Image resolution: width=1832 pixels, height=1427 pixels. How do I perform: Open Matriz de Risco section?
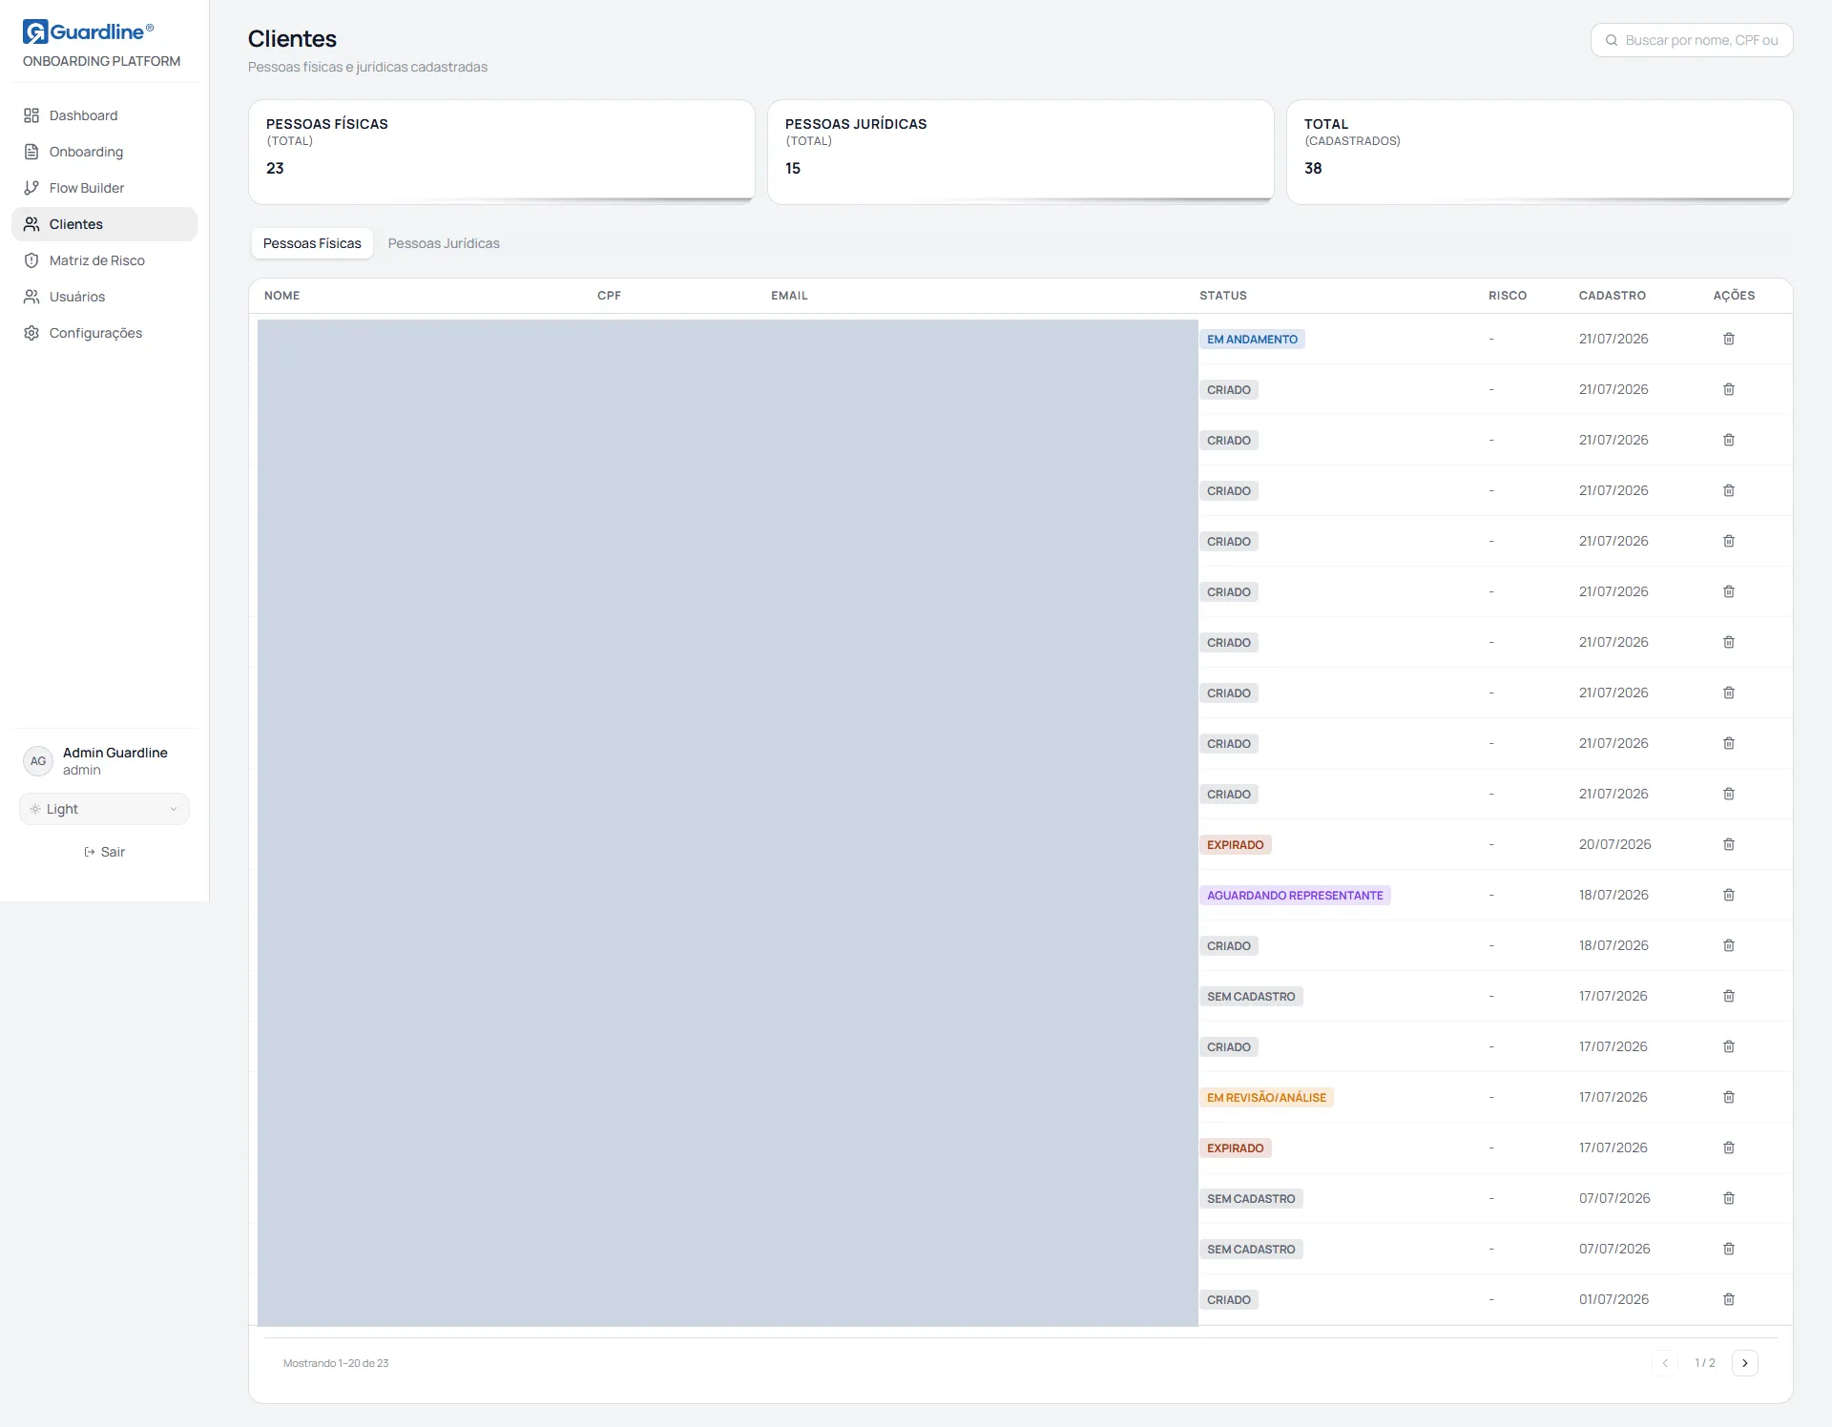click(104, 260)
